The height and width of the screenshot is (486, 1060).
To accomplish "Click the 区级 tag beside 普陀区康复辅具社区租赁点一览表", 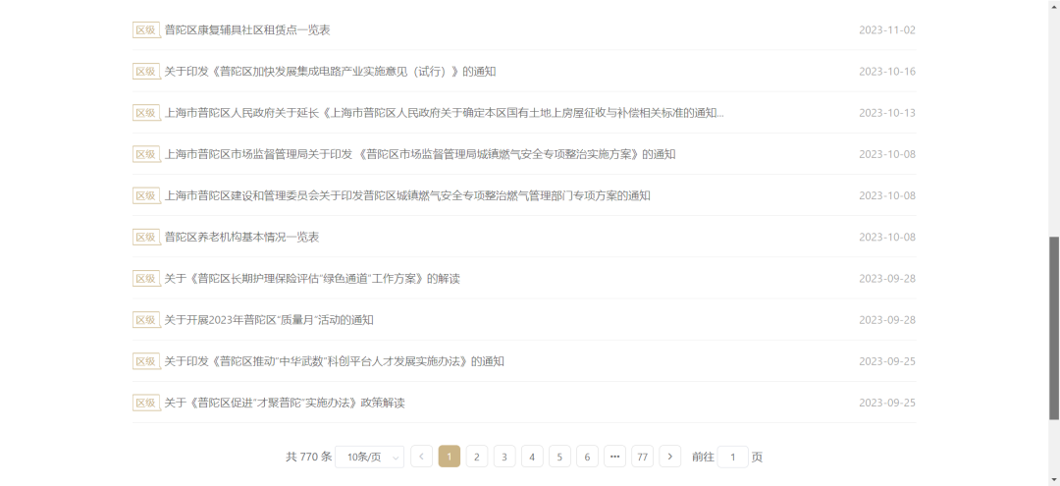I will [x=146, y=30].
